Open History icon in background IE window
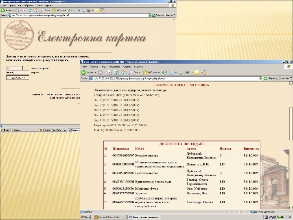Image resolution: width=293 pixels, height=220 pixels. 70,10
